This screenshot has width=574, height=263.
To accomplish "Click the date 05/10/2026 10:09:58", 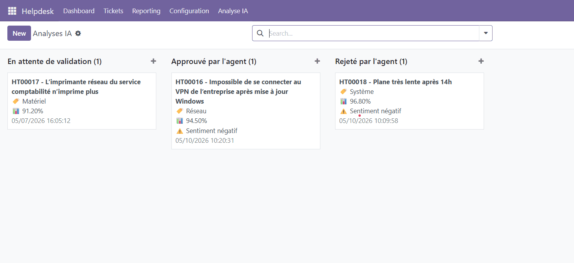I will click(x=369, y=121).
